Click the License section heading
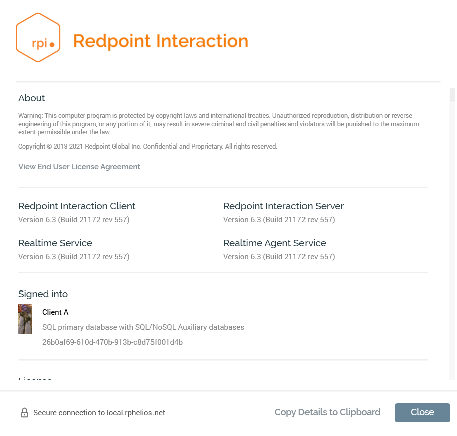The height and width of the screenshot is (436, 457). (35, 380)
